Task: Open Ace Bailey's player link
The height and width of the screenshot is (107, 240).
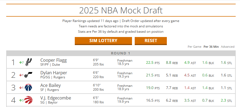Action: (50, 86)
